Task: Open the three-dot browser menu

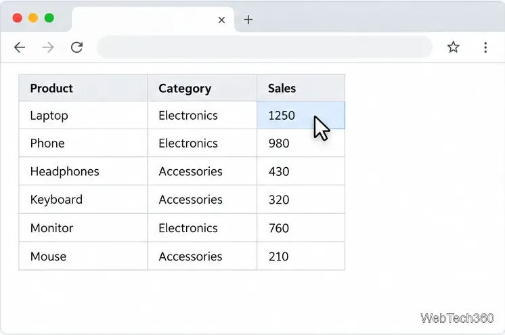Action: pos(485,47)
